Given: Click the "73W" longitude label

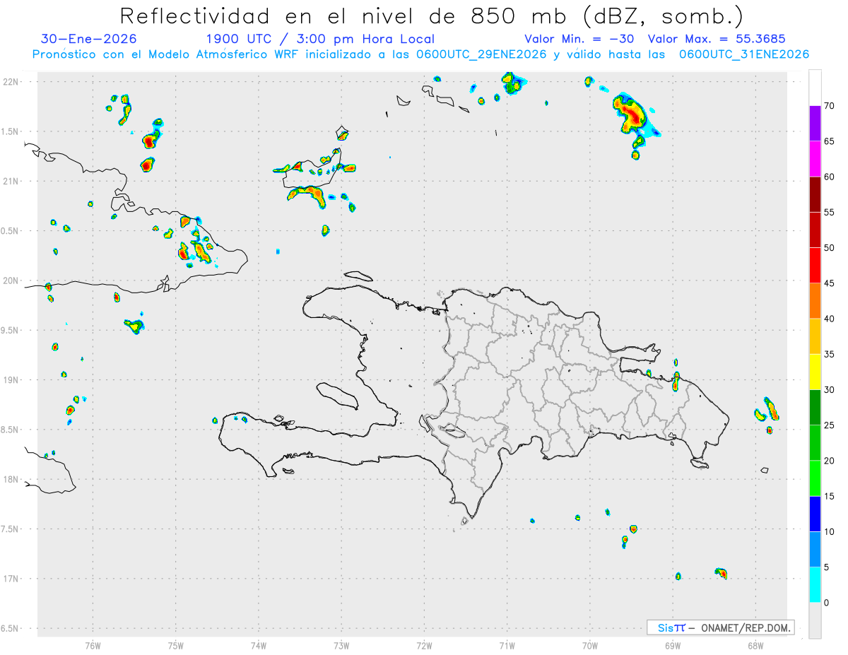Looking at the screenshot, I should click(x=341, y=645).
